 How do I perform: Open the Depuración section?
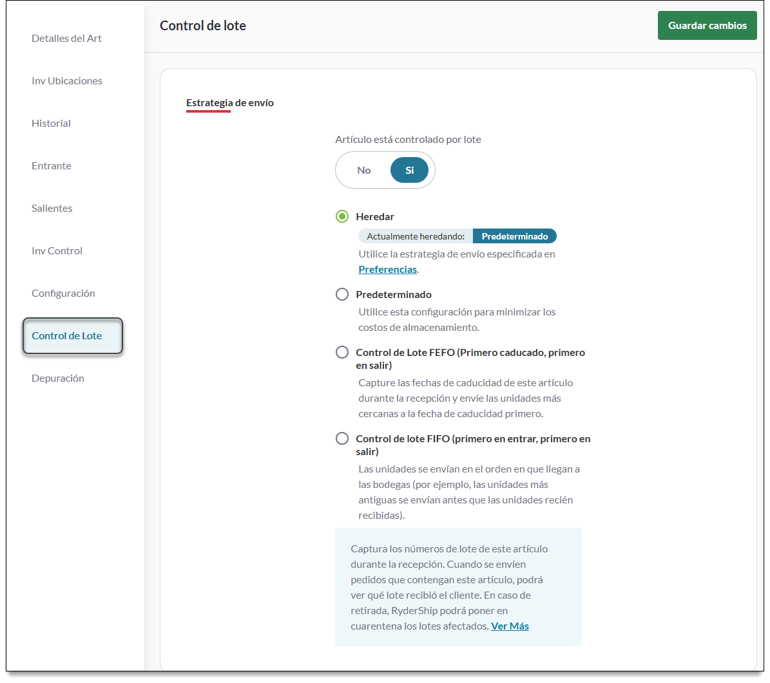tap(58, 379)
